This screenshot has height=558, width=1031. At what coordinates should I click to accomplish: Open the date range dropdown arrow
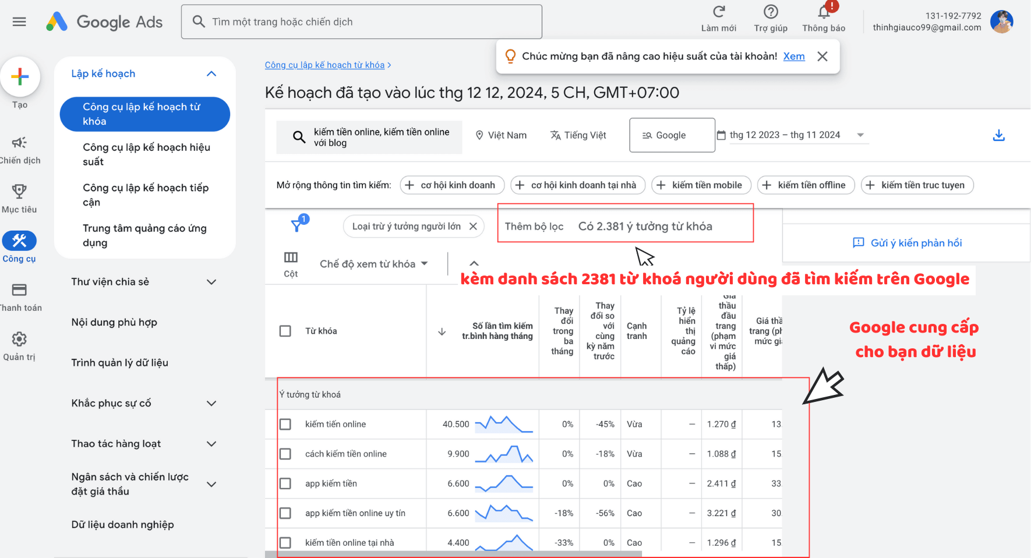click(860, 135)
